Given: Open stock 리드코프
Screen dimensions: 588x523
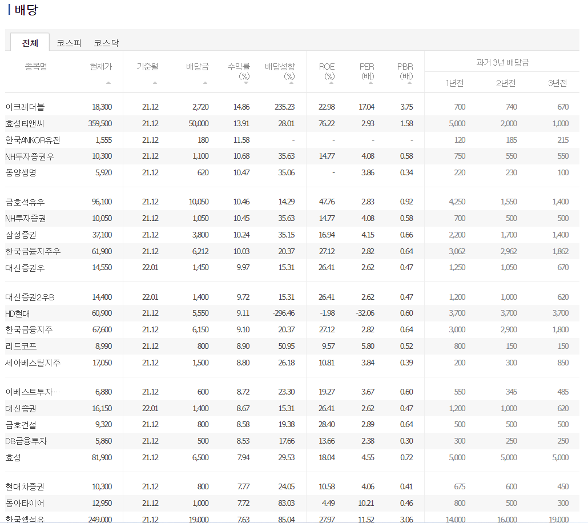Looking at the screenshot, I should click(21, 347).
